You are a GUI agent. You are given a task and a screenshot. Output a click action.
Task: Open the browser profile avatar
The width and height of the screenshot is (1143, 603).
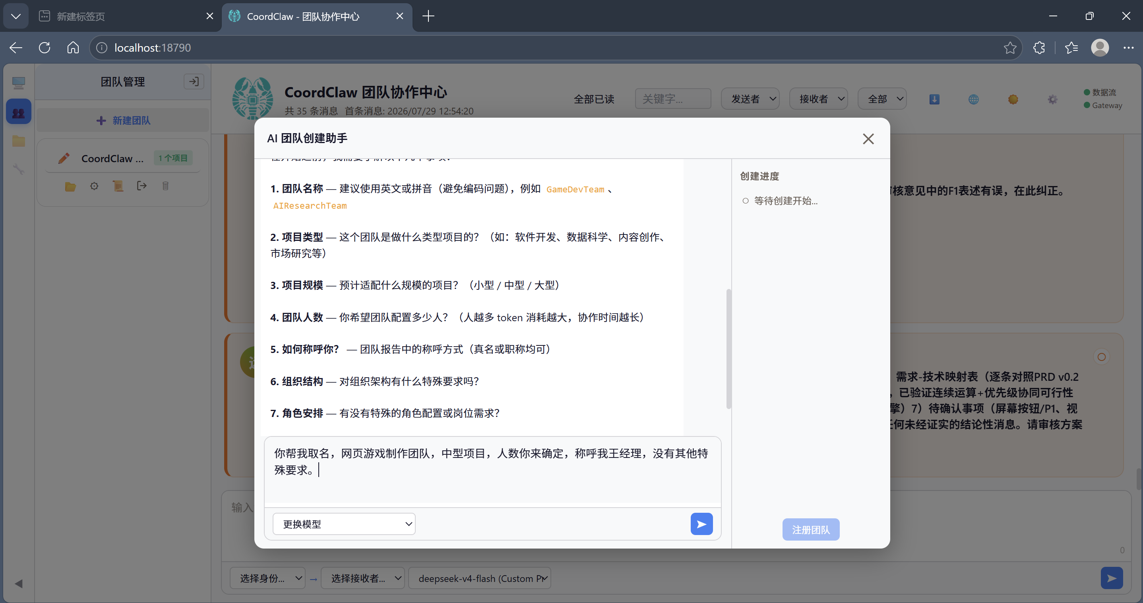1100,47
